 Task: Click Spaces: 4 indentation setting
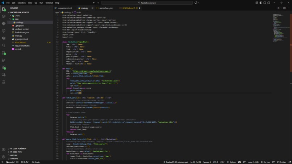[207, 162]
